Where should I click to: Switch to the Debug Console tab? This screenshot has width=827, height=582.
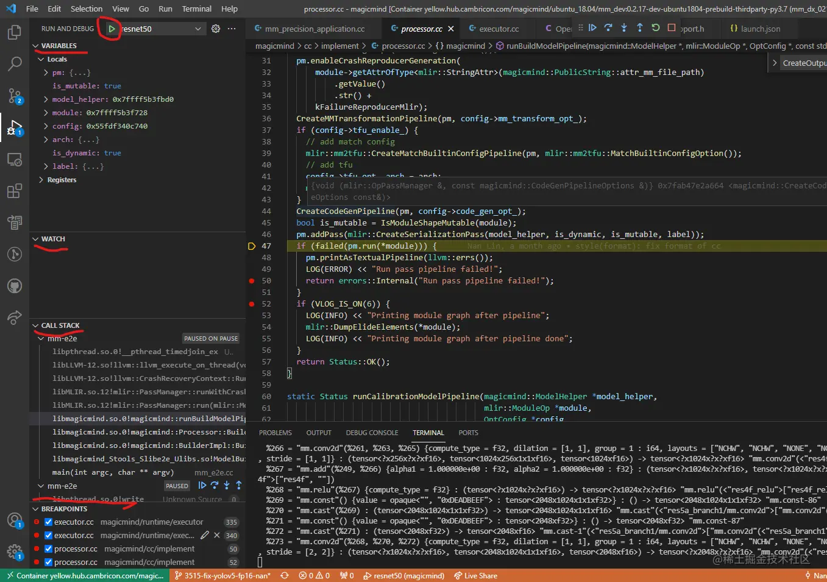point(372,433)
